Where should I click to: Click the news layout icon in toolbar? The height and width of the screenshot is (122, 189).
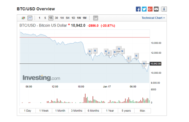[95, 18]
